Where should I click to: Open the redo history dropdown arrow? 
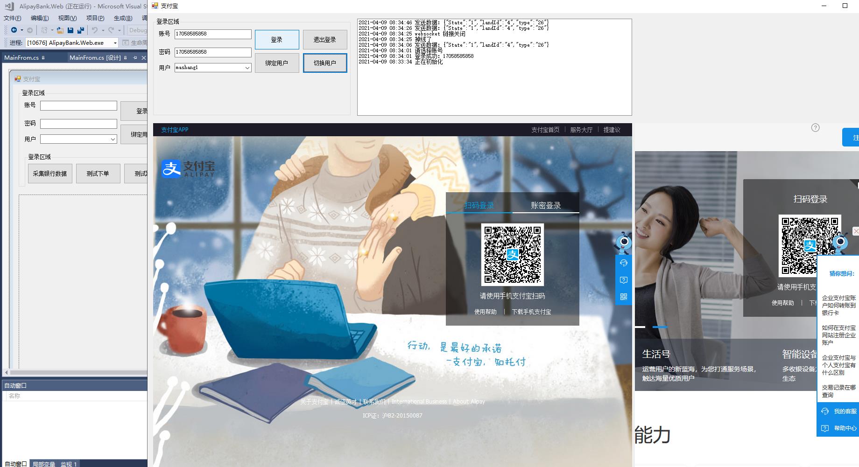pyautogui.click(x=119, y=30)
